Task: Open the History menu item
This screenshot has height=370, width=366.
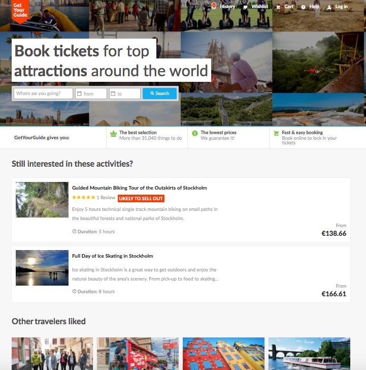Action: click(x=227, y=7)
